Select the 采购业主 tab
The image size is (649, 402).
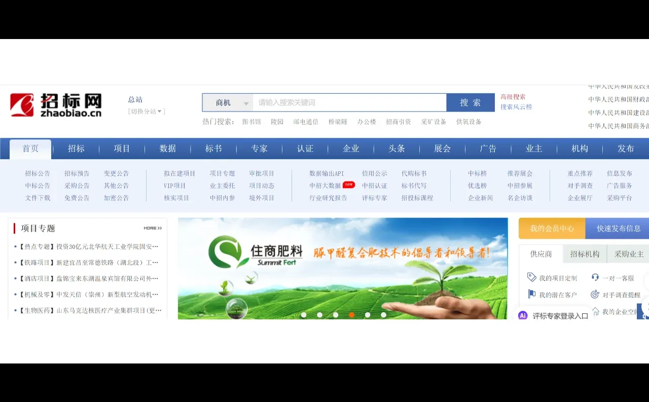pos(628,254)
